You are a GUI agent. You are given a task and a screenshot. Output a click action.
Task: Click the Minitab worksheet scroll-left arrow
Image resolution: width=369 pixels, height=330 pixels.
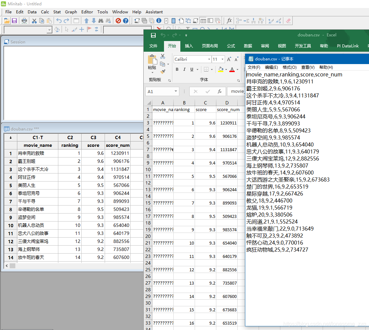coord(7,266)
